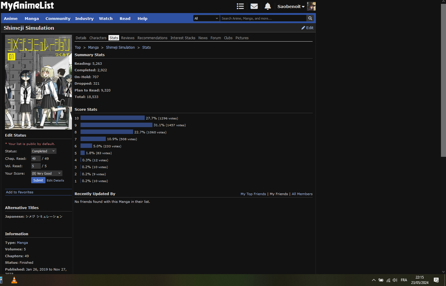446x286 pixels.
Task: Switch to the Forum tab
Action: pos(216,38)
